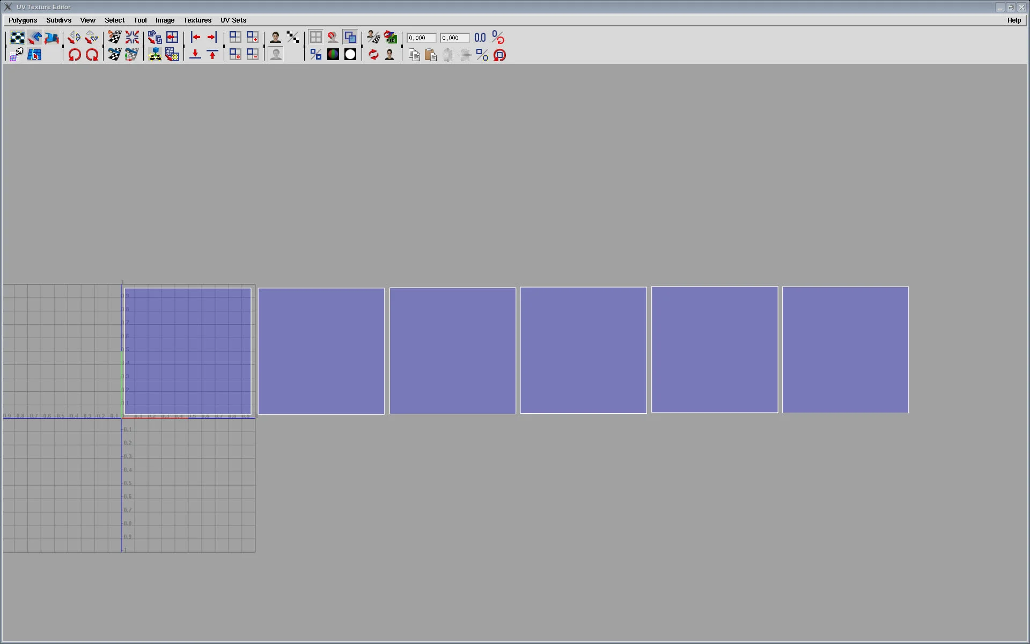Open the Image menu

pos(165,20)
